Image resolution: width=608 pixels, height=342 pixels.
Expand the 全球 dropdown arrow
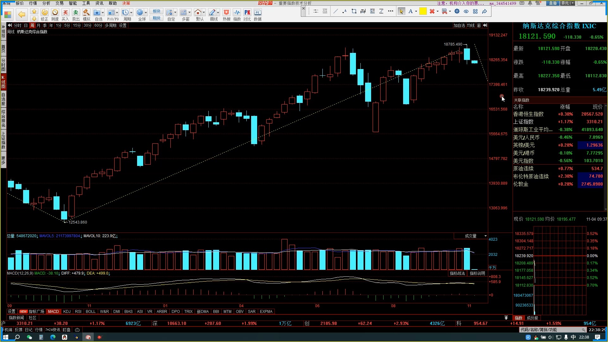(x=146, y=13)
